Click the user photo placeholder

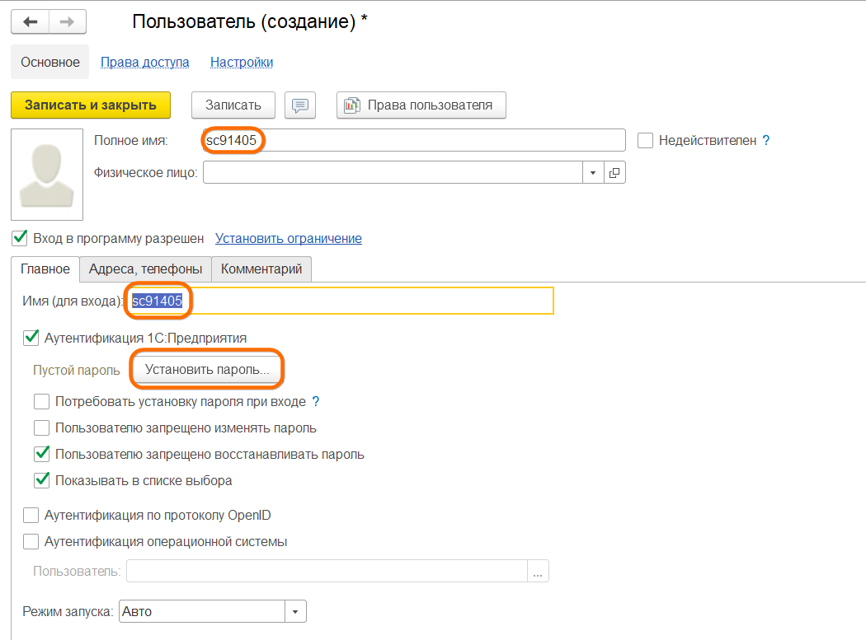pos(47,174)
